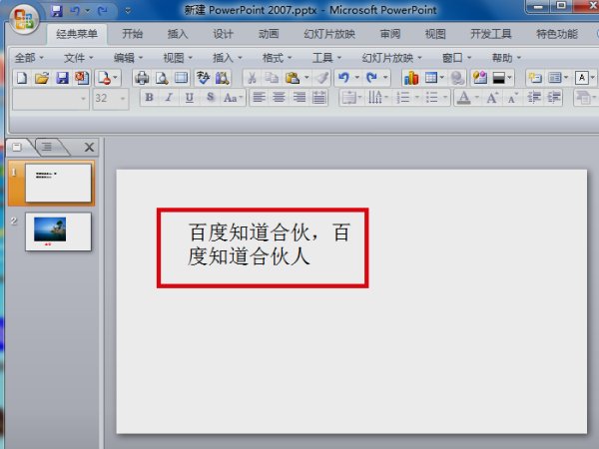Select slide 2 thumbnail with picture

click(x=58, y=231)
